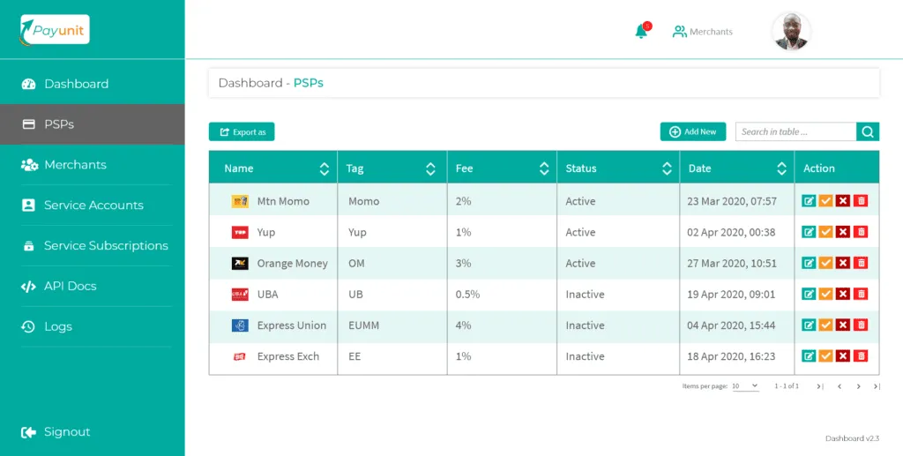
Task: Click the Yup logo thumbnail
Action: (x=240, y=232)
